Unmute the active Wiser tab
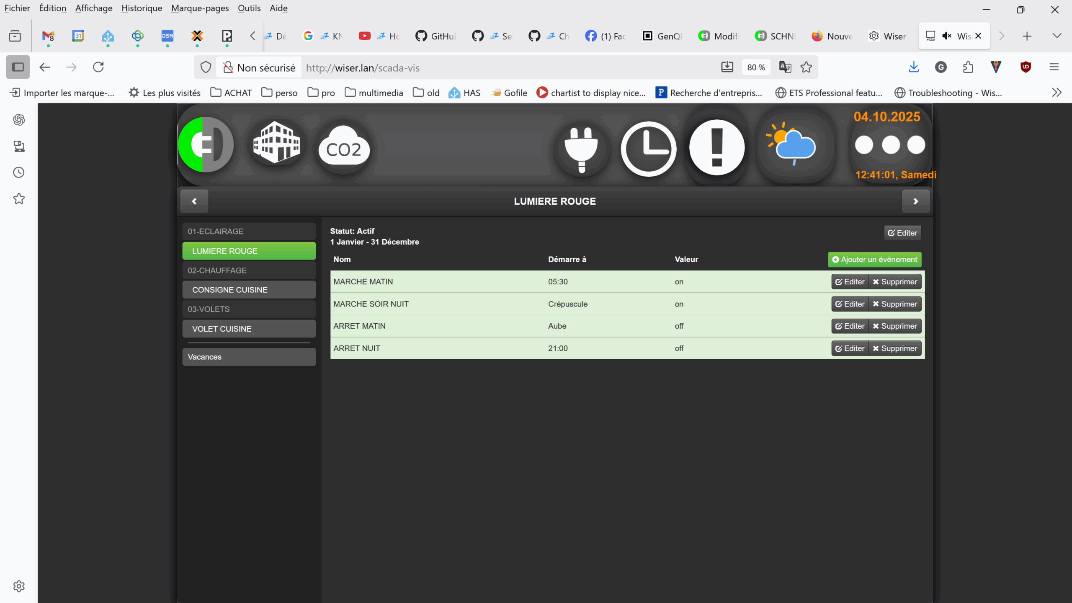 (x=946, y=36)
